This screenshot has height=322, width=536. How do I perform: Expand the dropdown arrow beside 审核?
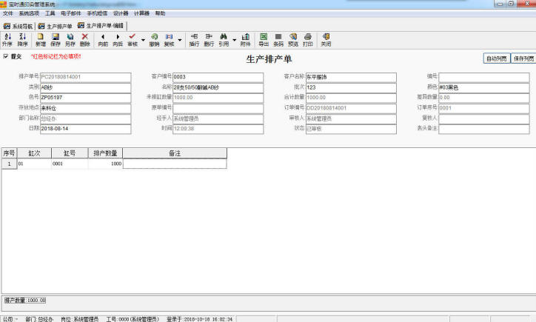(143, 40)
